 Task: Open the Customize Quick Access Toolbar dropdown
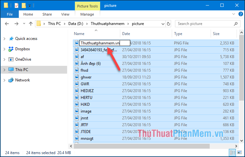(x=30, y=6)
